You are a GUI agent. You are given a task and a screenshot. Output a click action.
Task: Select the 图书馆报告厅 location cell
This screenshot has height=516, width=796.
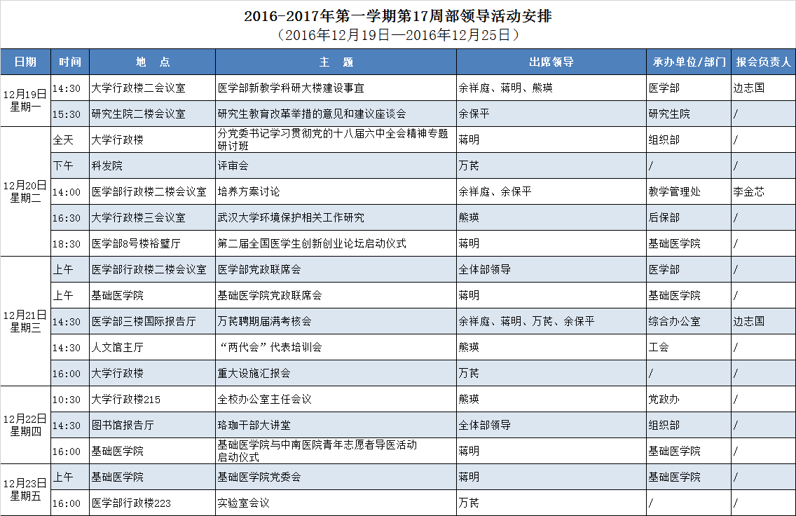[123, 425]
